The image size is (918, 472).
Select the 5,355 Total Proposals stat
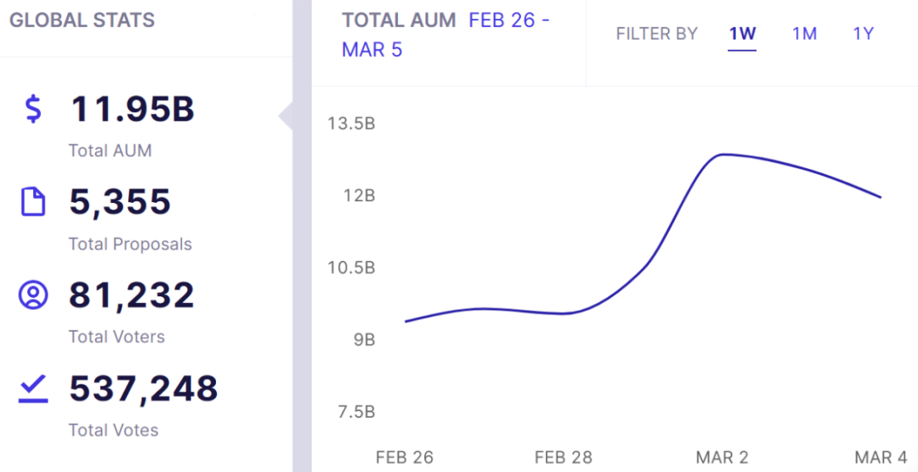(x=120, y=202)
